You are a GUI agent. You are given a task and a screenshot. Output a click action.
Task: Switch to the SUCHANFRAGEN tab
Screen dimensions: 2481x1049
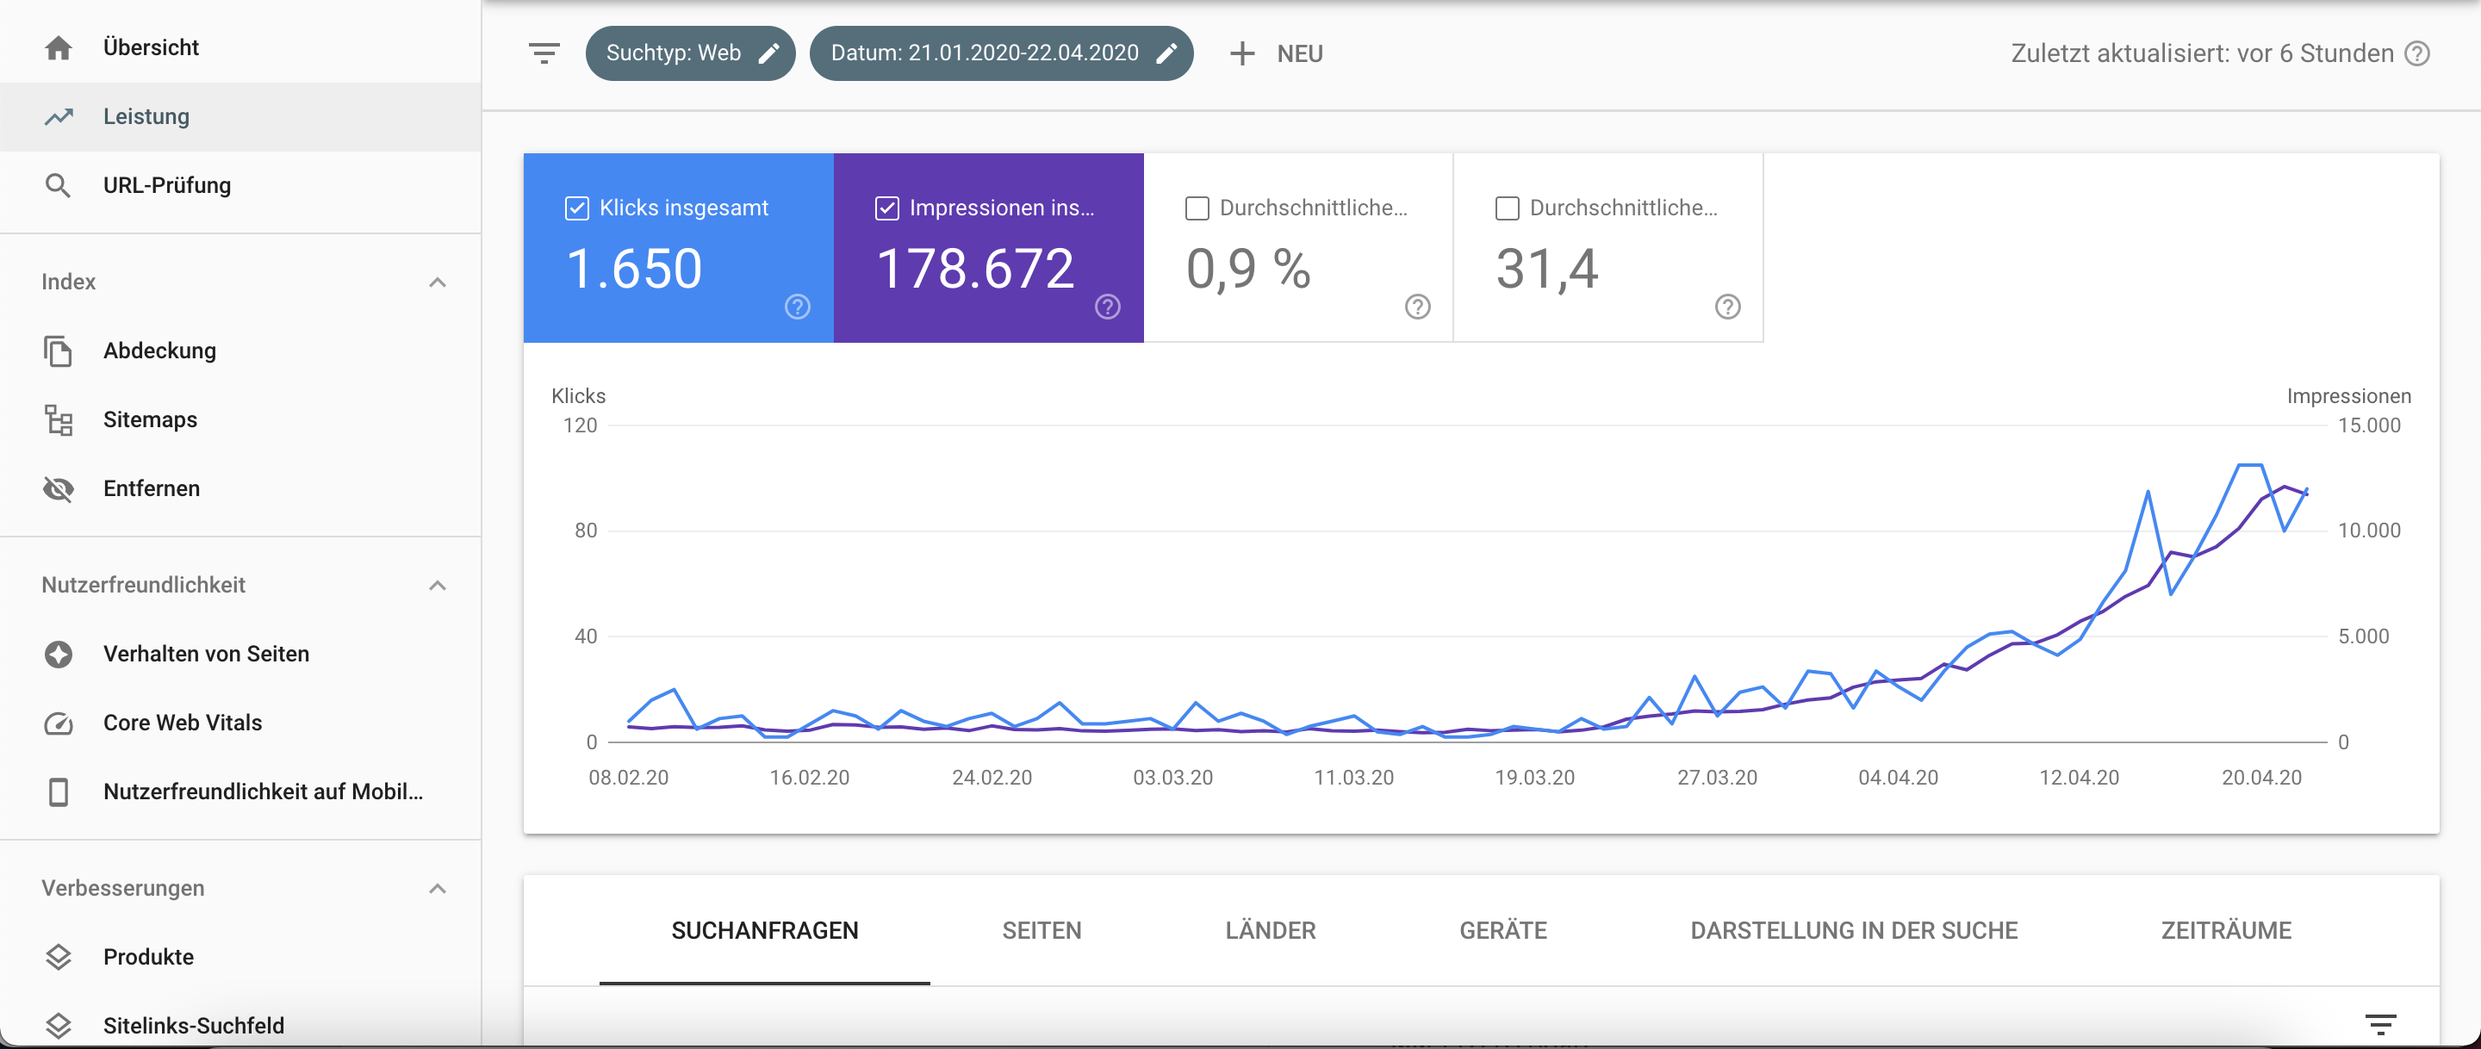click(x=765, y=930)
